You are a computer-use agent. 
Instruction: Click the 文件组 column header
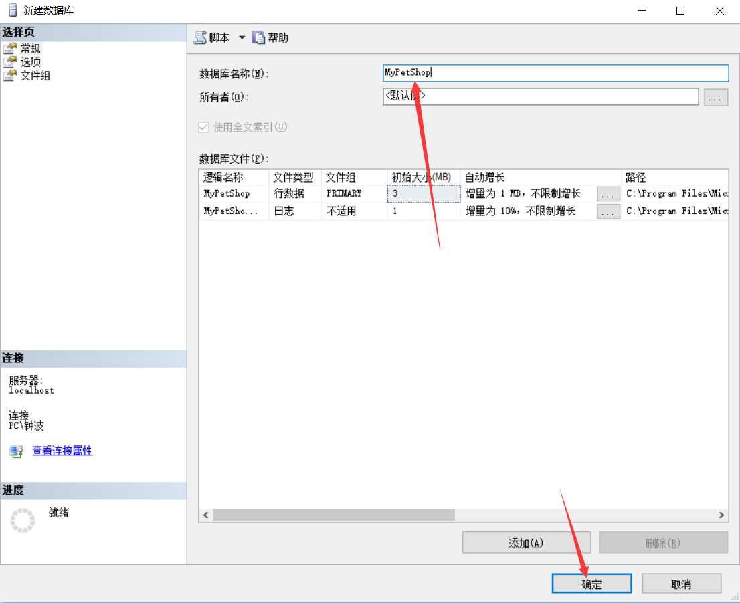[x=354, y=177]
